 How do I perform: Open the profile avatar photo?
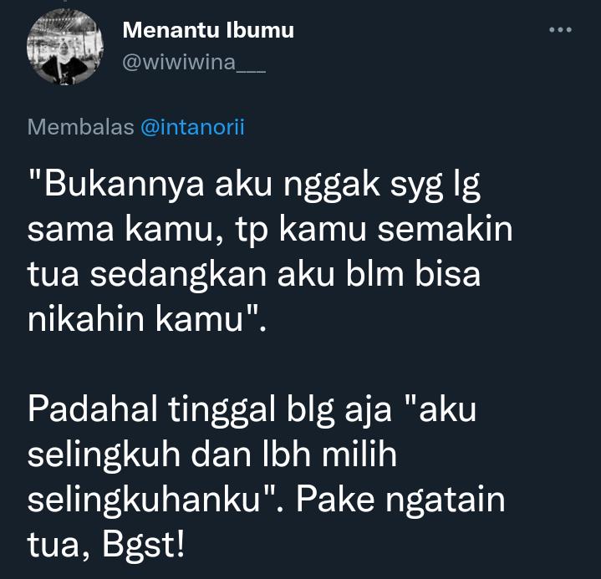[x=65, y=46]
